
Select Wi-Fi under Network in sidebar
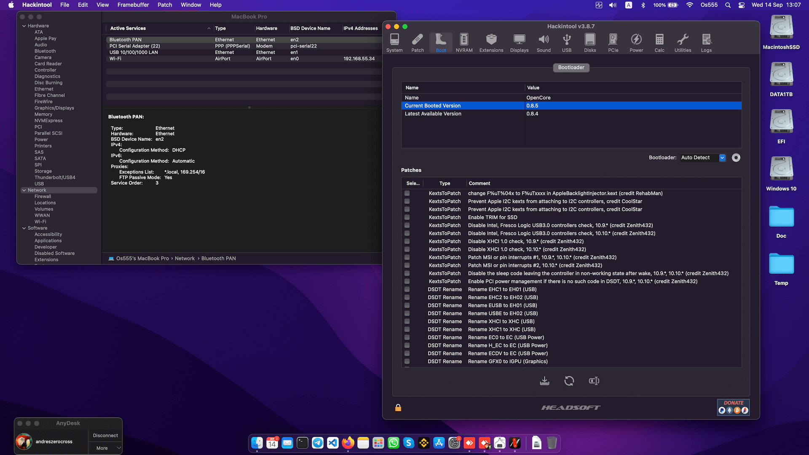(x=40, y=222)
